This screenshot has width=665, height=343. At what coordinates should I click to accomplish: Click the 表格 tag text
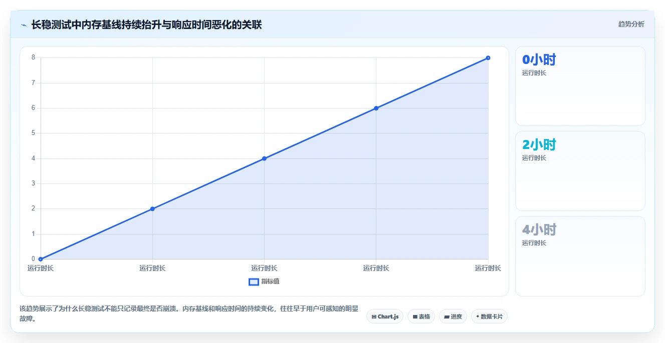424,316
